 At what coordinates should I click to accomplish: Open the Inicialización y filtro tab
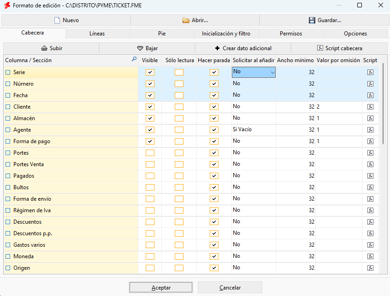(226, 34)
